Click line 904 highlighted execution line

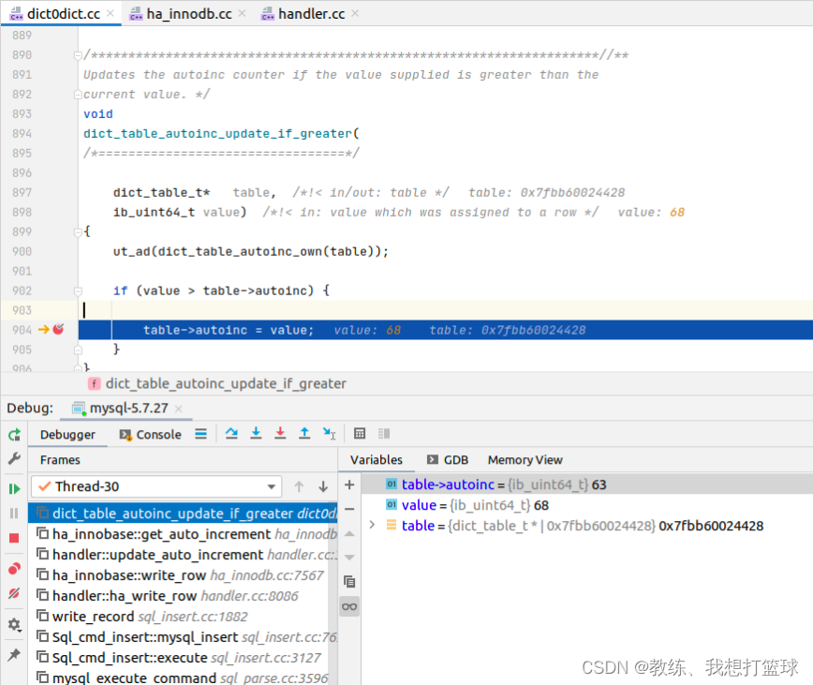446,330
